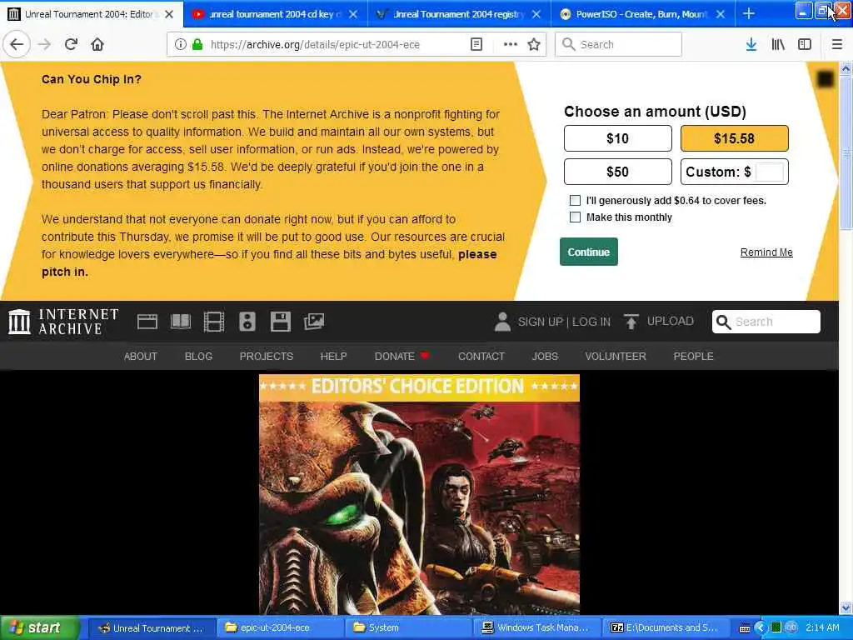Image resolution: width=853 pixels, height=640 pixels.
Task: Choose the $15.58 donation amount
Action: pos(734,138)
